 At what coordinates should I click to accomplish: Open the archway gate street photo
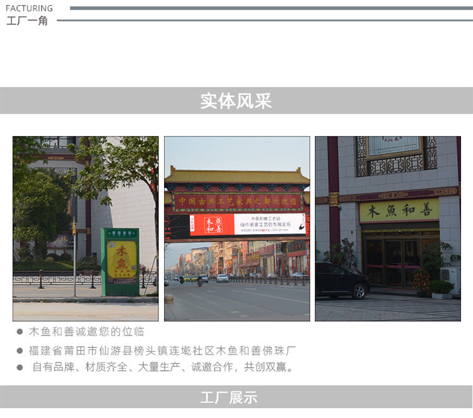tap(237, 229)
